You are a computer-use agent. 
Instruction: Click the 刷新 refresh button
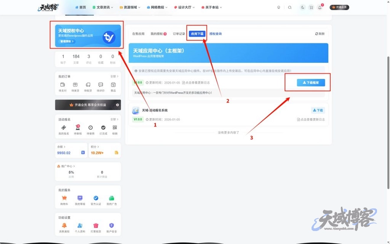pyautogui.click(x=320, y=34)
